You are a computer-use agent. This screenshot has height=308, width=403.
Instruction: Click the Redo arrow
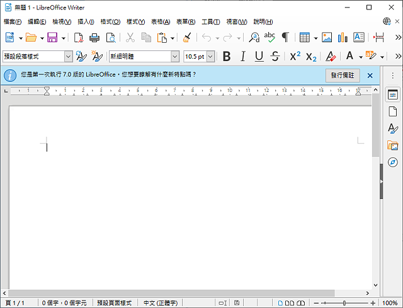pyautogui.click(x=228, y=38)
